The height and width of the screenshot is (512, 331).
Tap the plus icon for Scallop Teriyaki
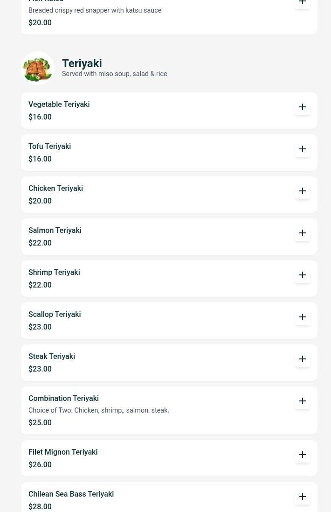click(x=303, y=317)
